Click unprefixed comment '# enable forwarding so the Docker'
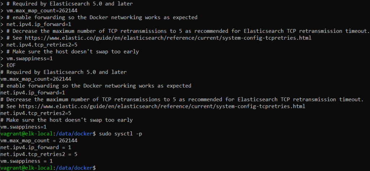This screenshot has height=171, width=370. tap(96, 86)
